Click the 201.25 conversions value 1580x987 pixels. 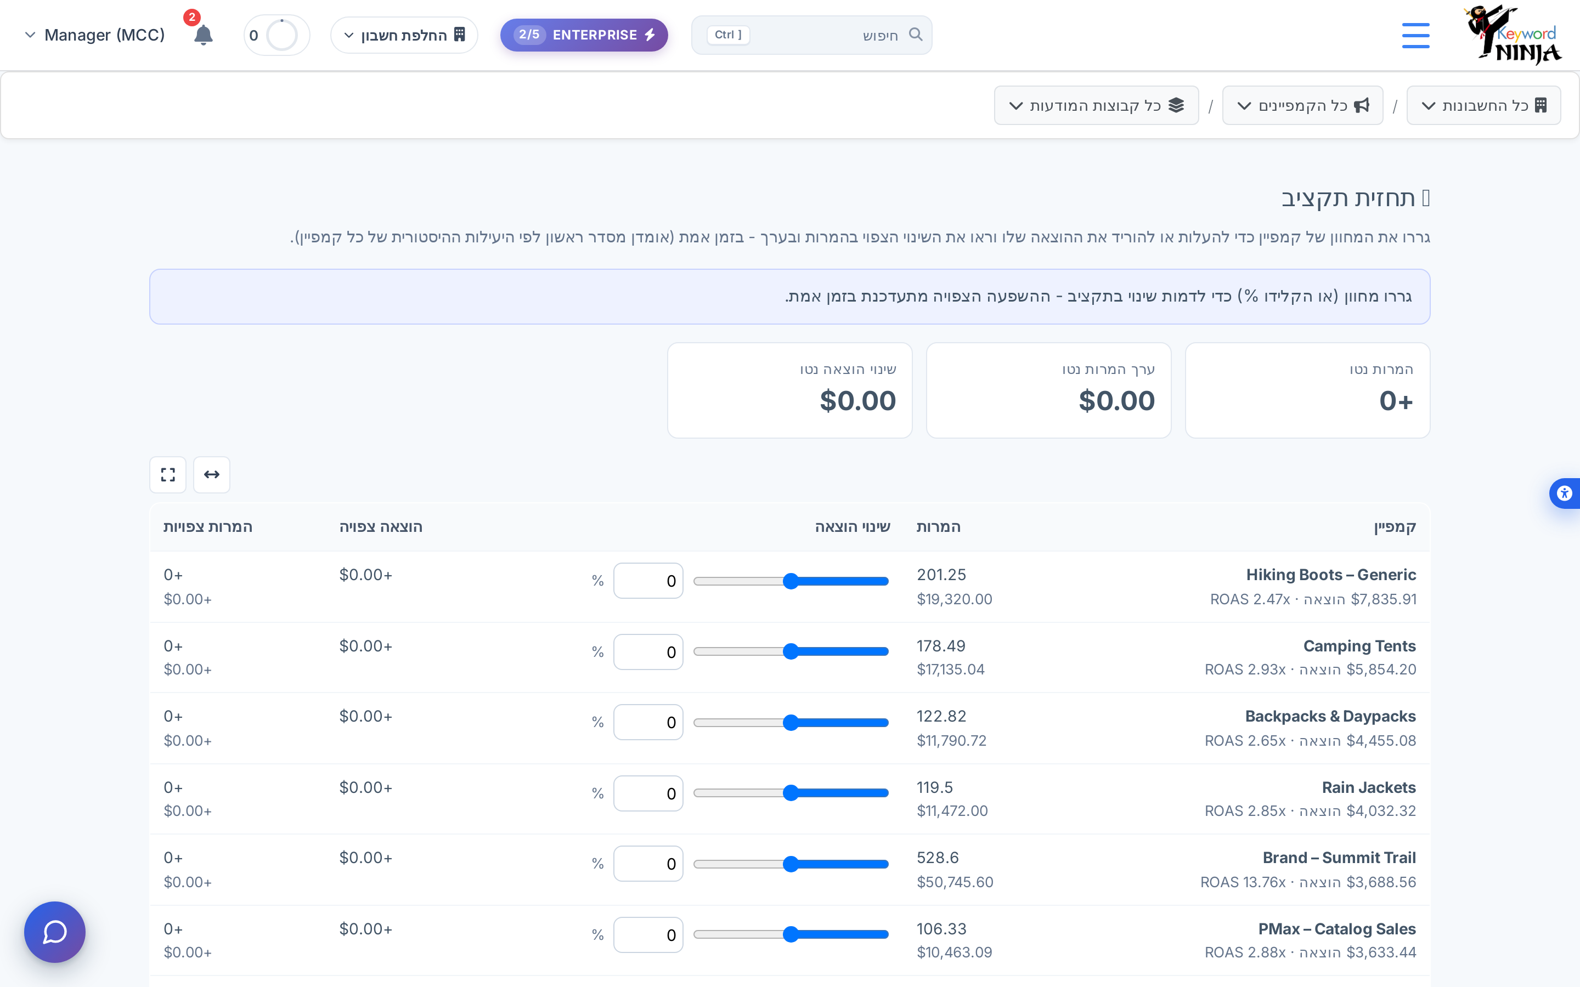(941, 575)
